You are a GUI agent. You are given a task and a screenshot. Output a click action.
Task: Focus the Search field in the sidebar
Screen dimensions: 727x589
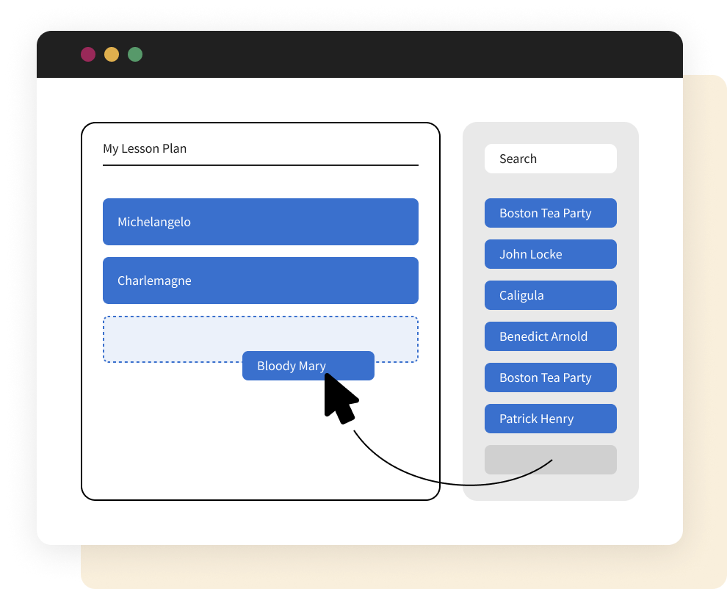tap(550, 159)
